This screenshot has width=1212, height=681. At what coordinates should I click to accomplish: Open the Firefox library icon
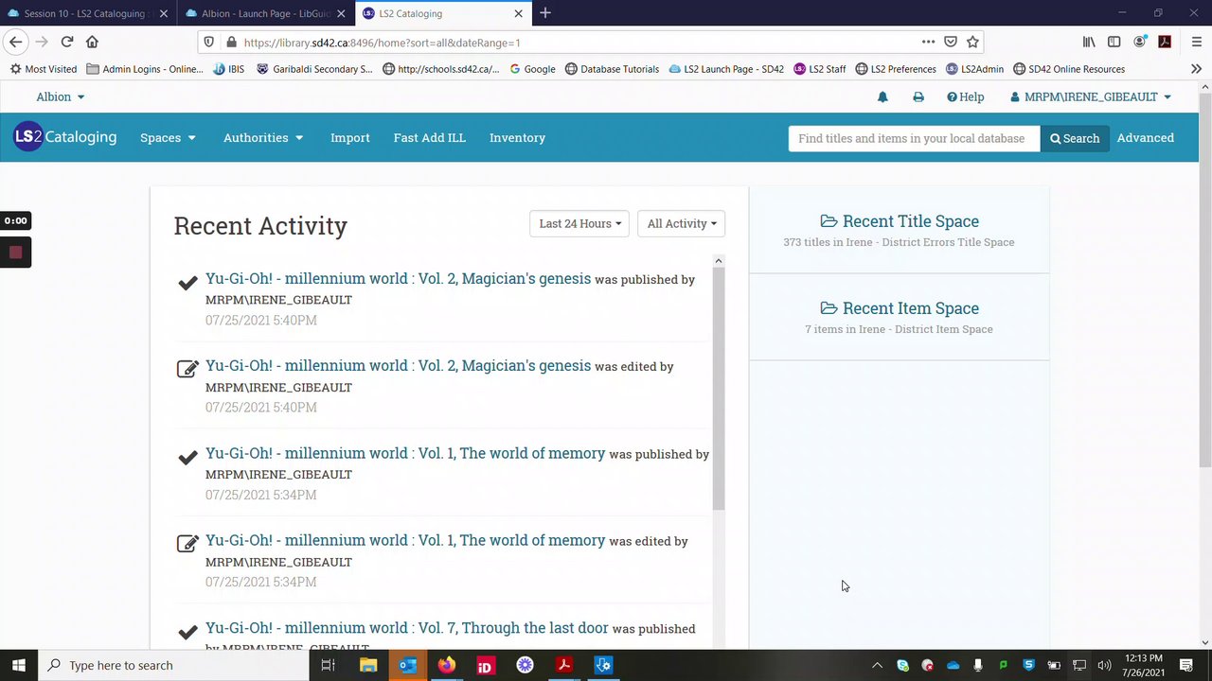(x=1089, y=42)
